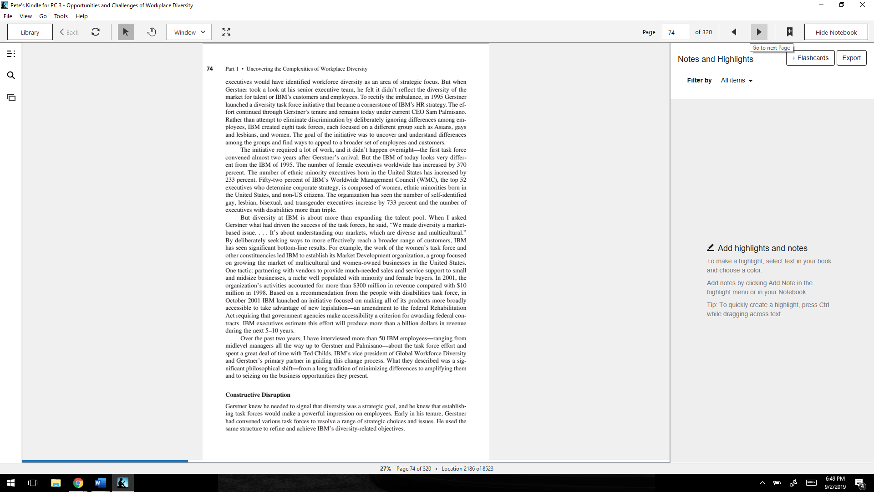Open the Help menu

click(81, 16)
